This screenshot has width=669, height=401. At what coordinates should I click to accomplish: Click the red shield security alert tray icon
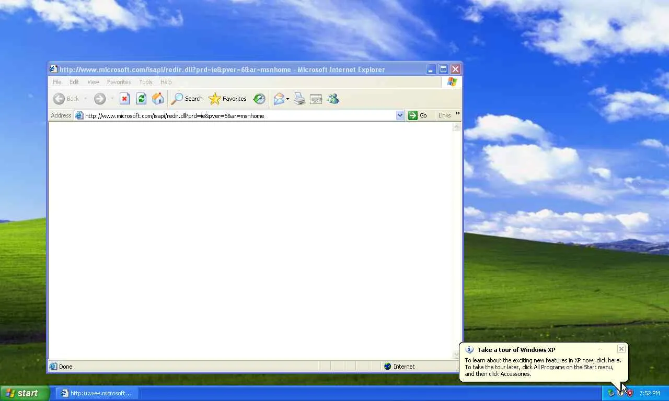click(x=630, y=393)
